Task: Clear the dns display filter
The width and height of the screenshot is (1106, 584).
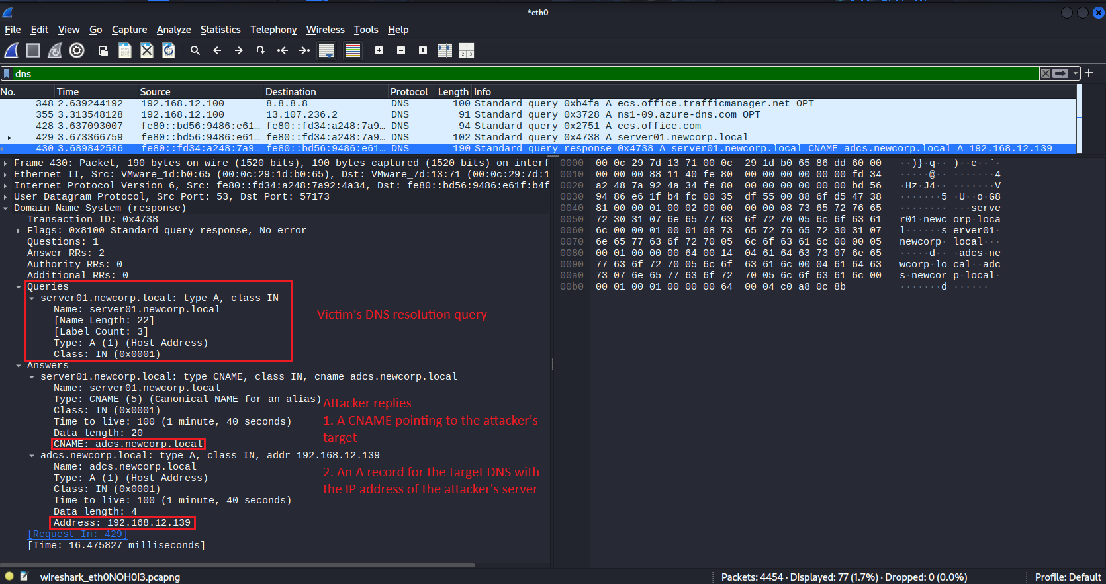Action: [x=1045, y=73]
